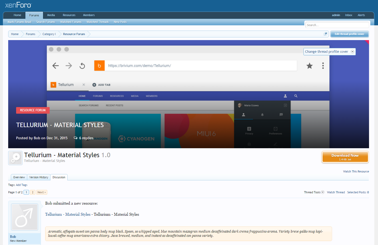Open the Home navigation tab
Viewport: 378px width, 245px height.
pyautogui.click(x=17, y=15)
